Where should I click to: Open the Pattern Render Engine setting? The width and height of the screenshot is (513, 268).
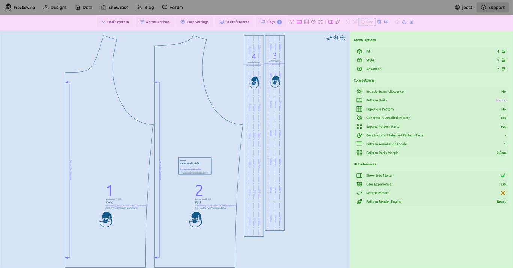click(x=431, y=201)
